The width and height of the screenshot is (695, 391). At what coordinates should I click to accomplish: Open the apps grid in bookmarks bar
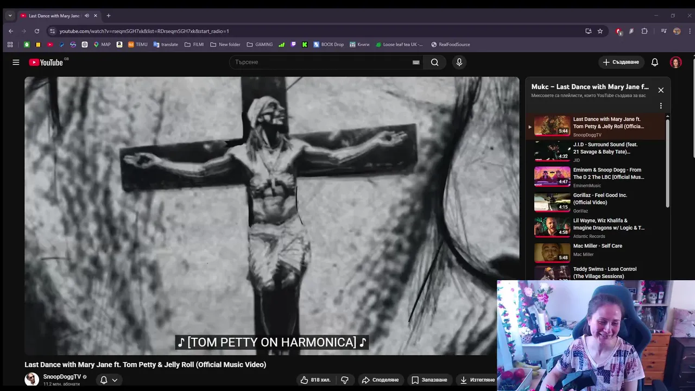[x=10, y=45]
